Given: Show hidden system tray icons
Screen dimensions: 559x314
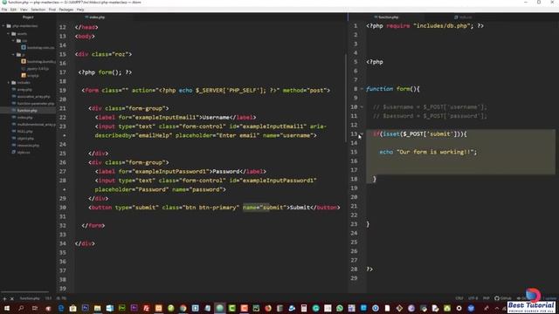Looking at the screenshot, I should click(497, 308).
